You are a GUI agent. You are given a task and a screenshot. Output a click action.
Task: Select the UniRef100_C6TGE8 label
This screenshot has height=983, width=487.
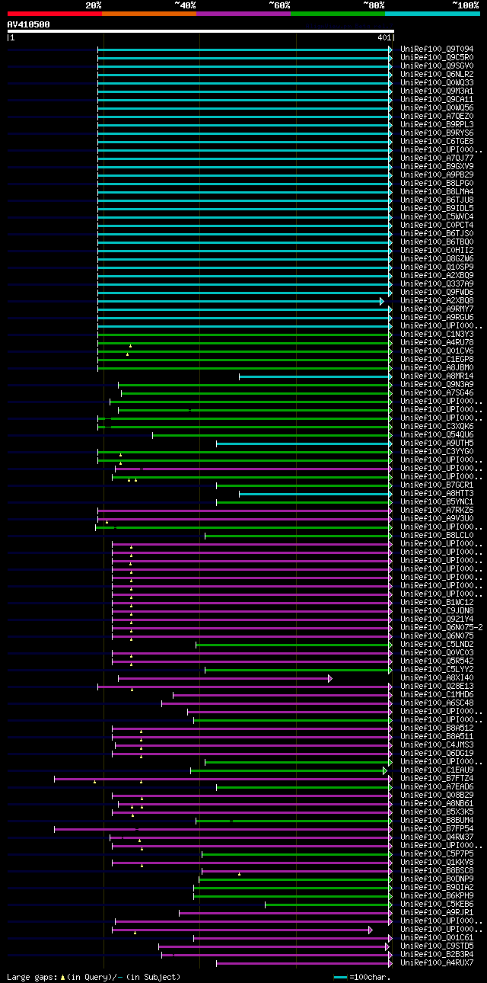tap(437, 142)
